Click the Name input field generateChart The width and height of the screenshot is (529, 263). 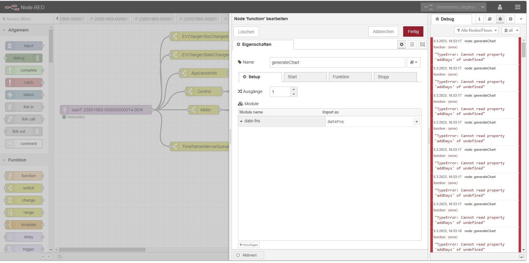pos(337,62)
